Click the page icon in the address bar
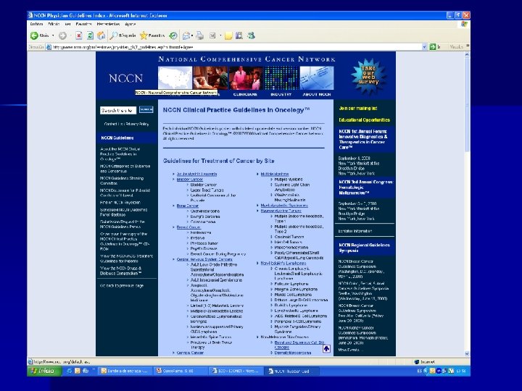 (x=49, y=47)
